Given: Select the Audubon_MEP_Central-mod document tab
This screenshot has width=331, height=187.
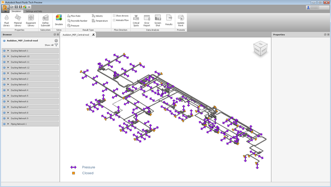Looking at the screenshot, I should coord(76,35).
